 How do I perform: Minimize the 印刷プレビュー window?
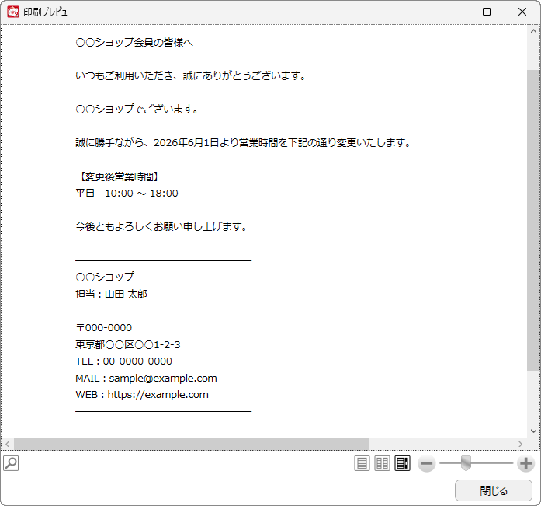tap(452, 12)
